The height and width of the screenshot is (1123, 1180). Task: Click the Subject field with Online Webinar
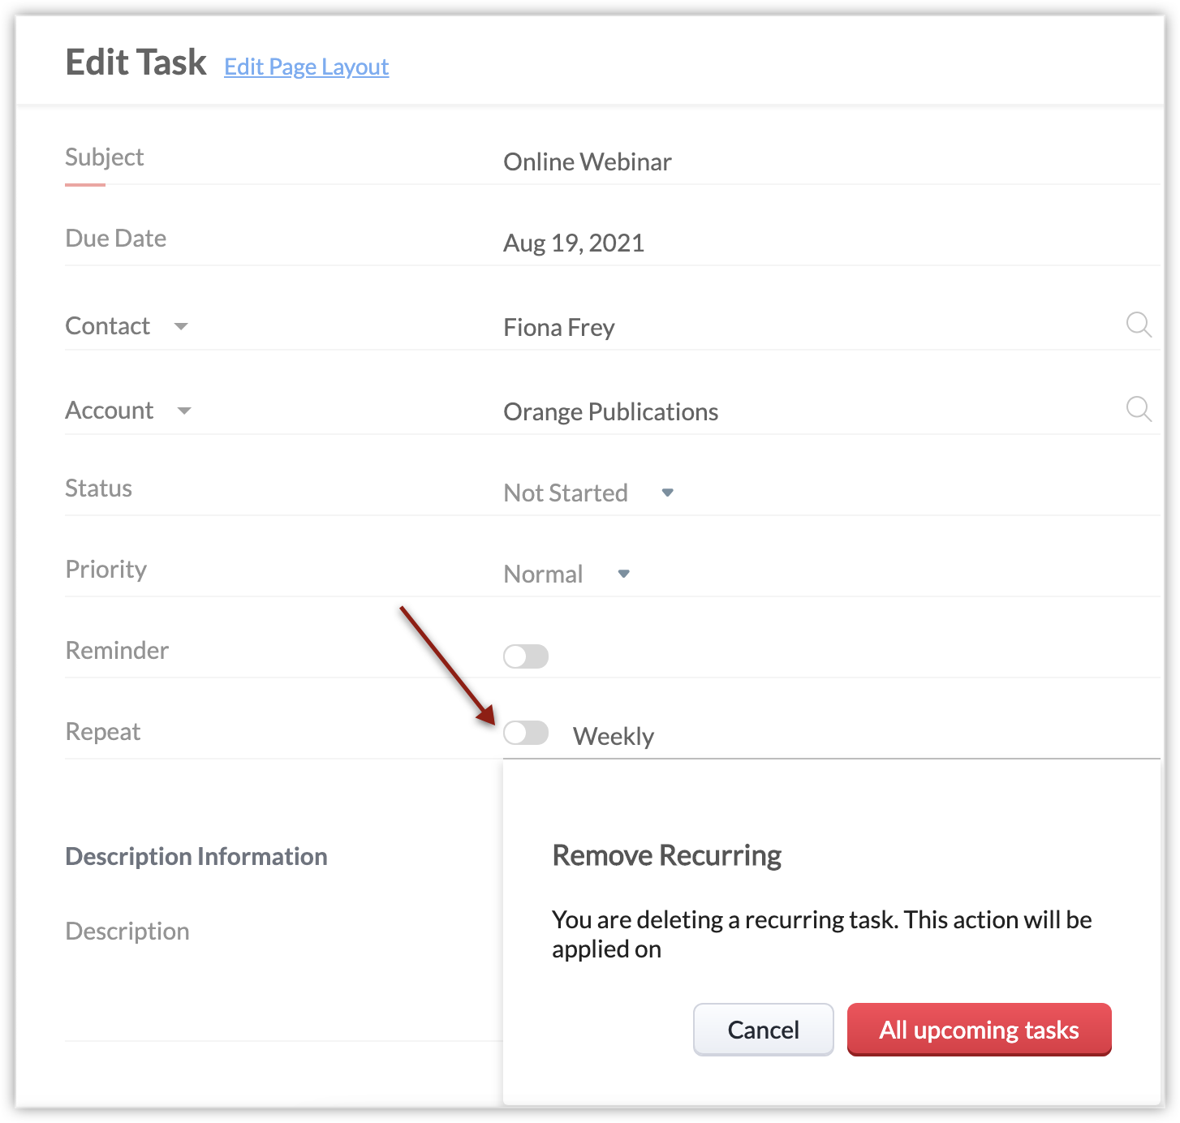pyautogui.click(x=831, y=161)
